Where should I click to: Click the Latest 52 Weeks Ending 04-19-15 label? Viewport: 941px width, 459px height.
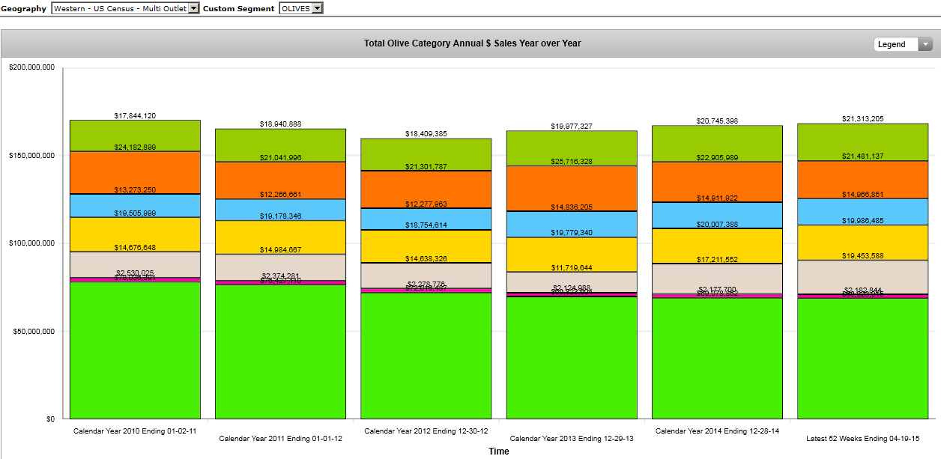862,438
